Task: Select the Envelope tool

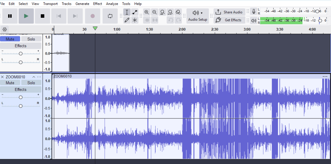Action: (135, 12)
